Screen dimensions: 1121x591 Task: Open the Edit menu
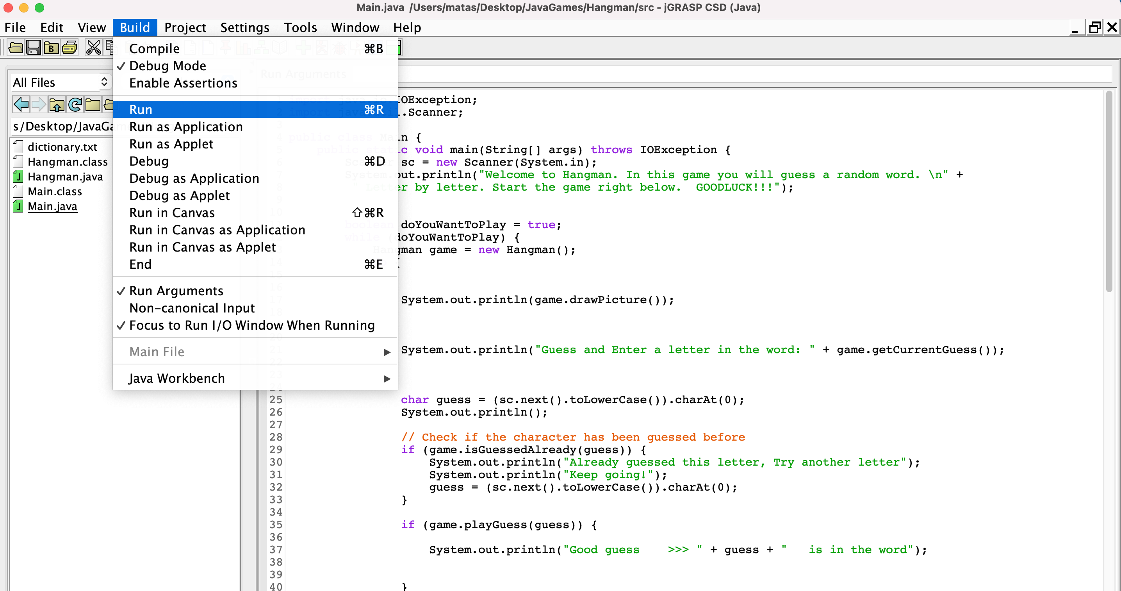click(x=52, y=27)
